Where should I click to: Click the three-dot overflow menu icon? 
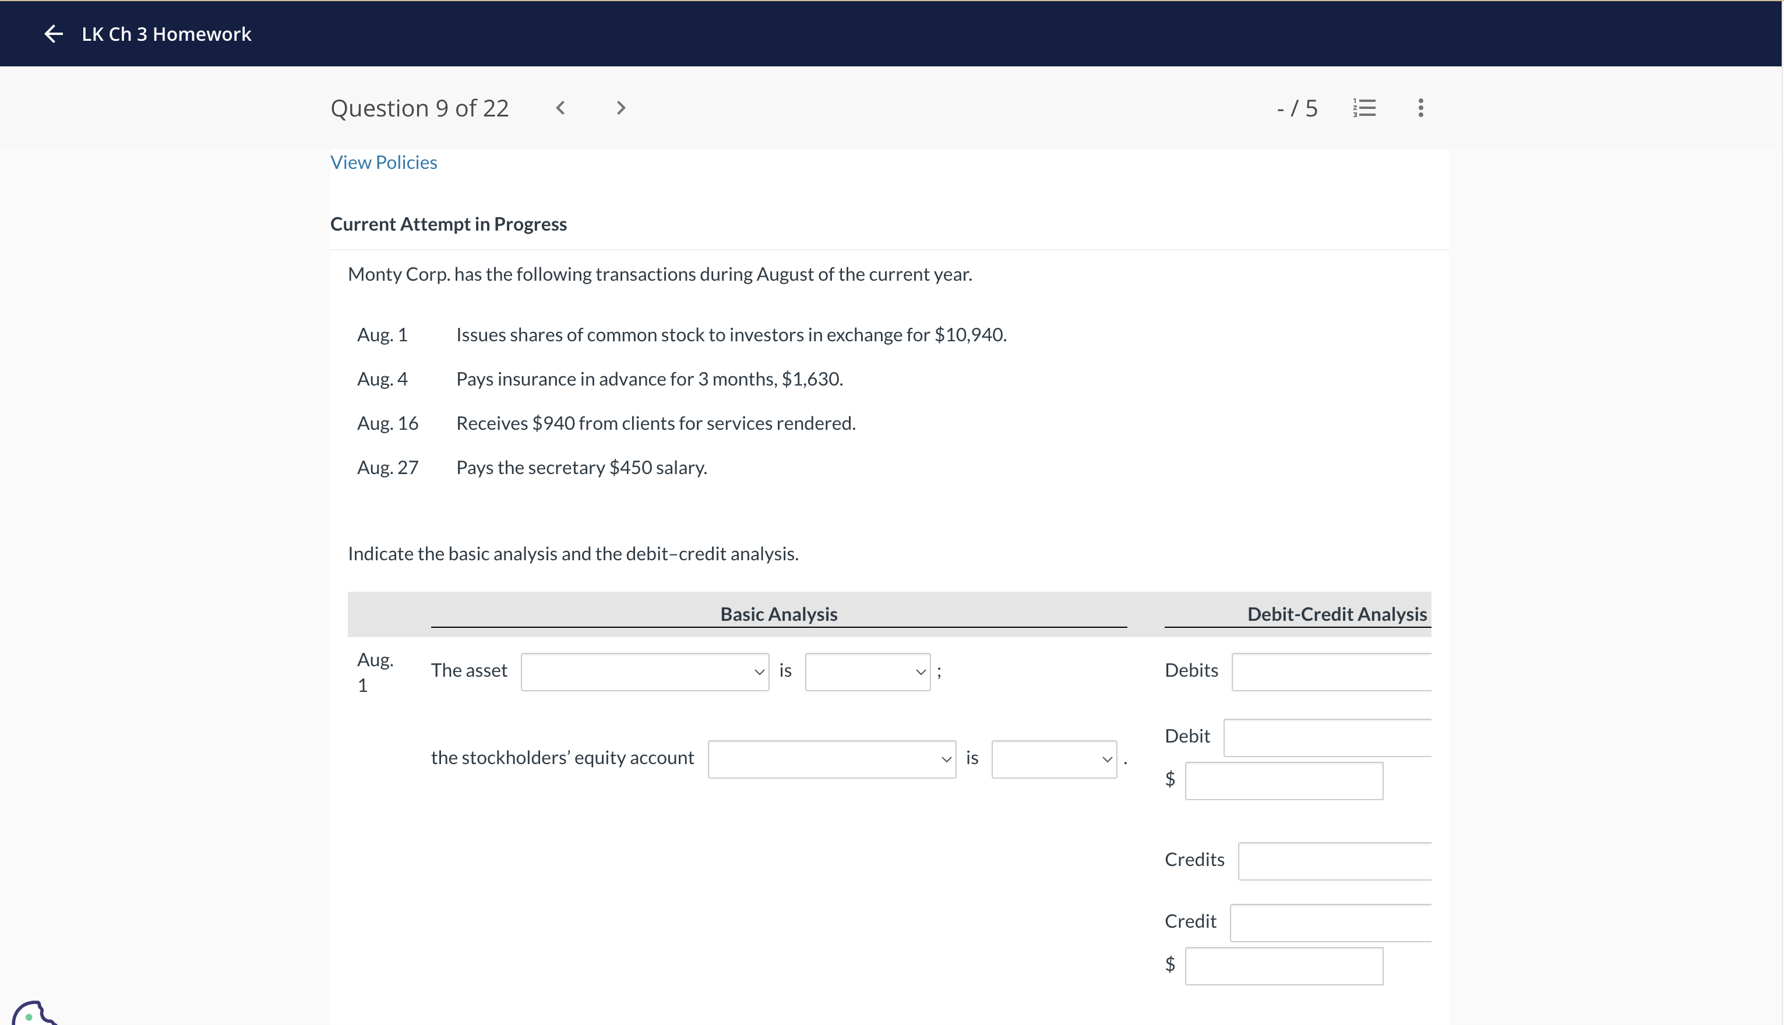1419,108
